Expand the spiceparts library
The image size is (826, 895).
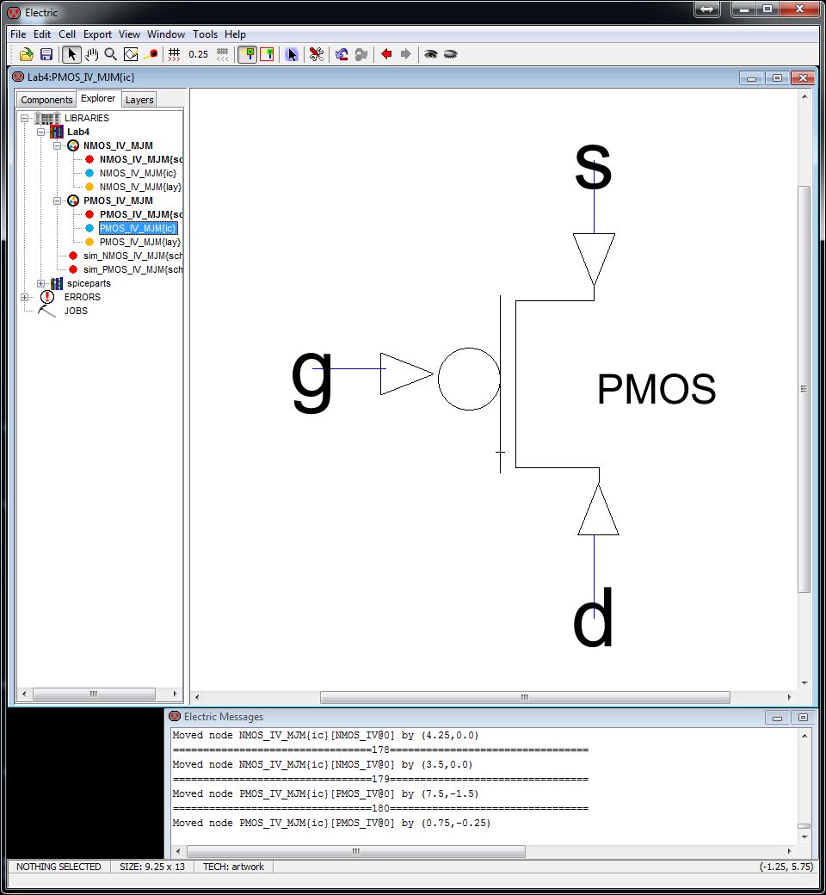tap(40, 283)
